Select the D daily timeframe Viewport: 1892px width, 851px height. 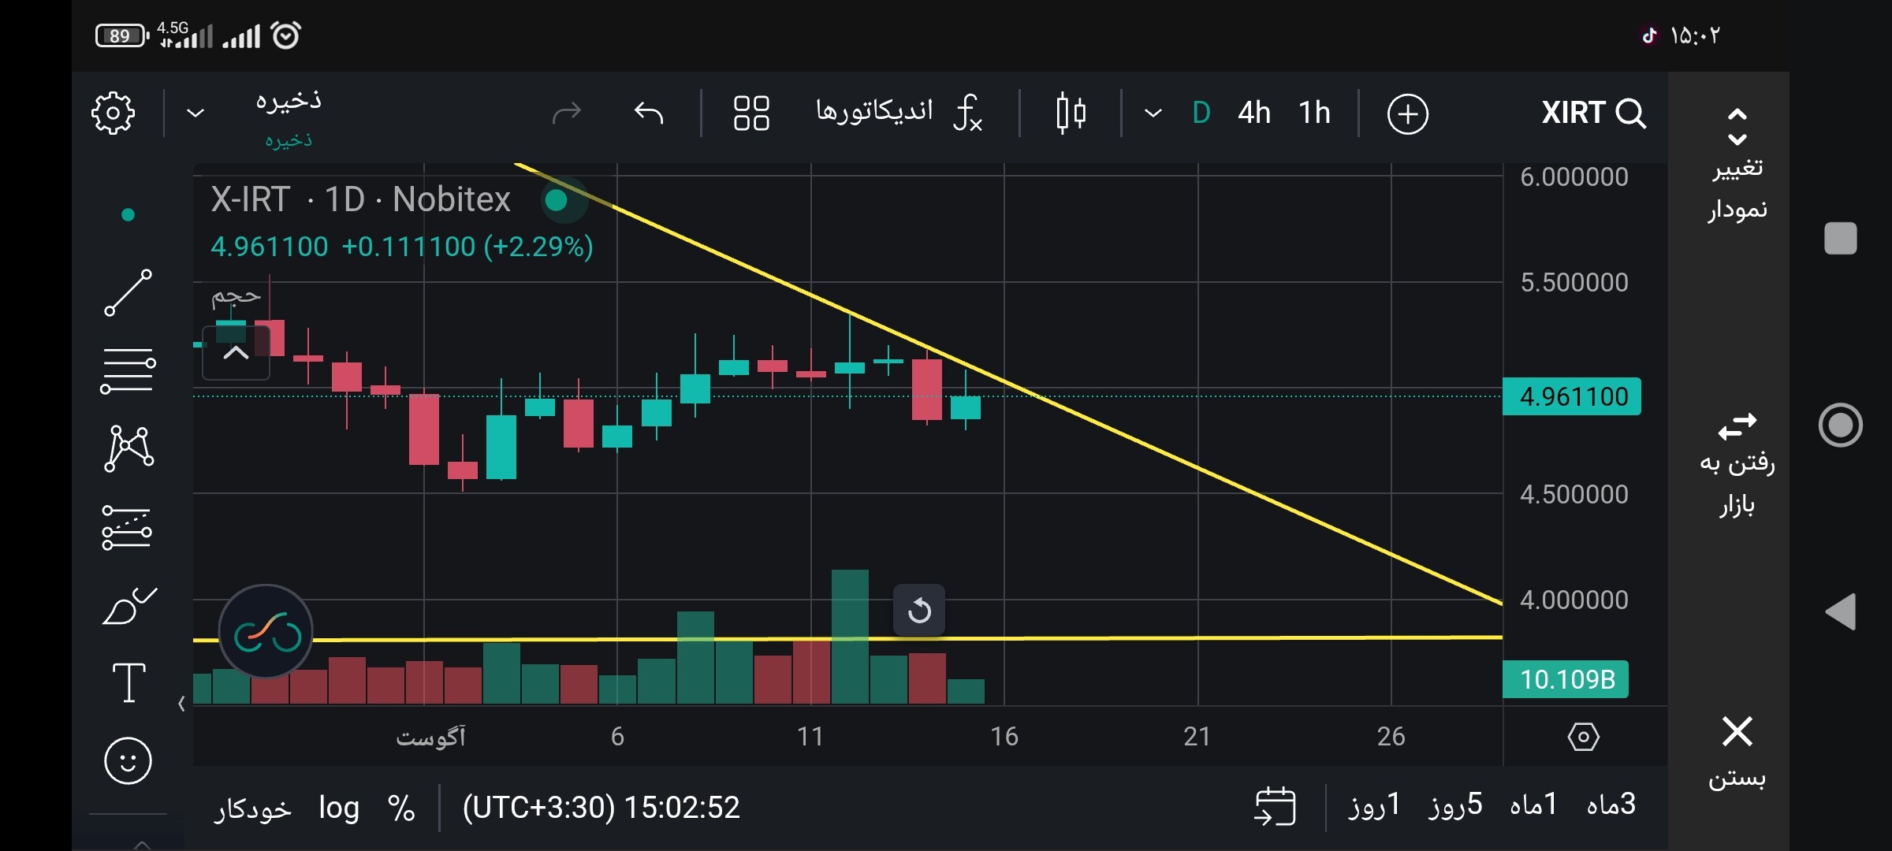click(1201, 113)
